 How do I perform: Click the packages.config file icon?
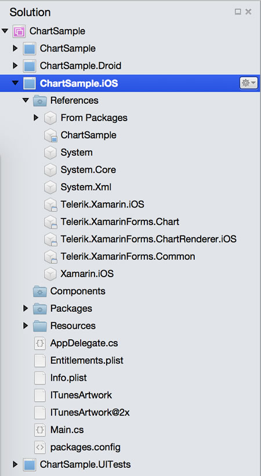(x=40, y=447)
